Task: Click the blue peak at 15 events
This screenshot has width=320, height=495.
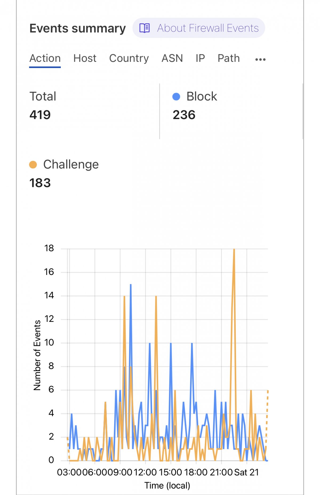Action: click(131, 285)
